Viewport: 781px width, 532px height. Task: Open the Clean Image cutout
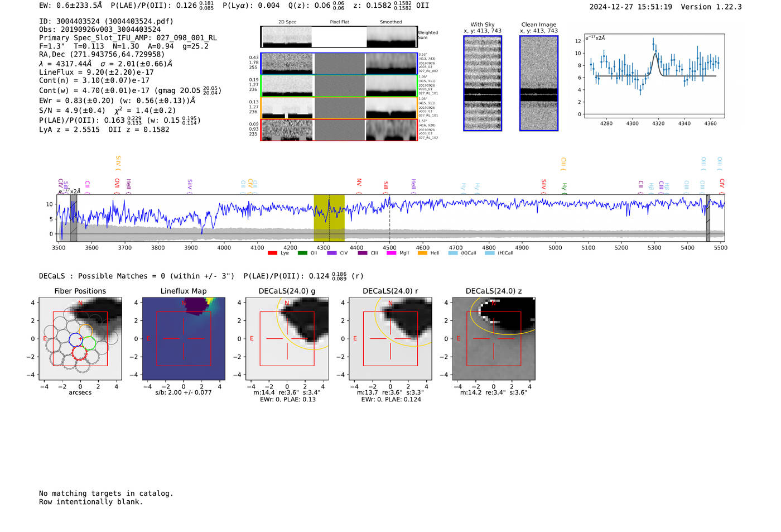pos(539,83)
